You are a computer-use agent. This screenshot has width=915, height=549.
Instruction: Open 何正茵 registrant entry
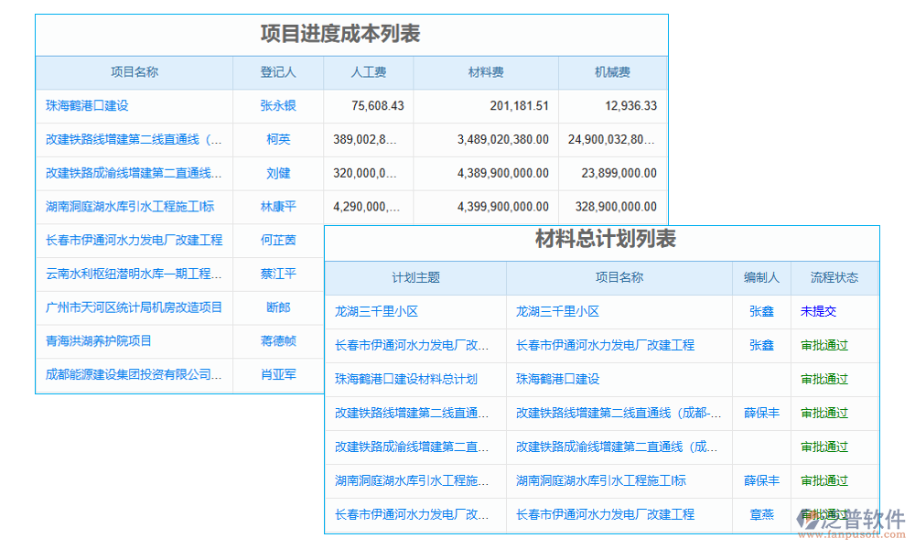click(x=278, y=241)
